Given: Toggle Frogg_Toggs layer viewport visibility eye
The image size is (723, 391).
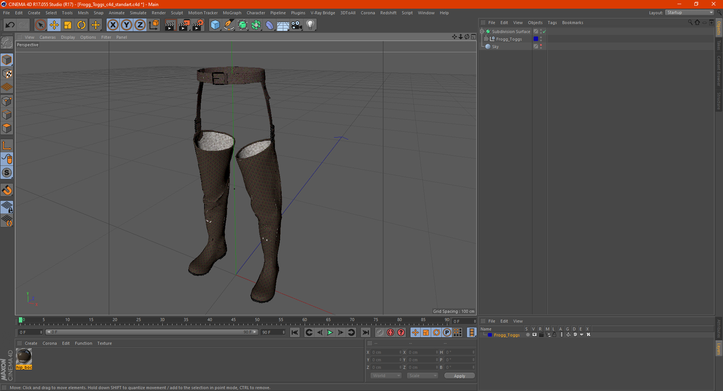Looking at the screenshot, I should click(534, 335).
